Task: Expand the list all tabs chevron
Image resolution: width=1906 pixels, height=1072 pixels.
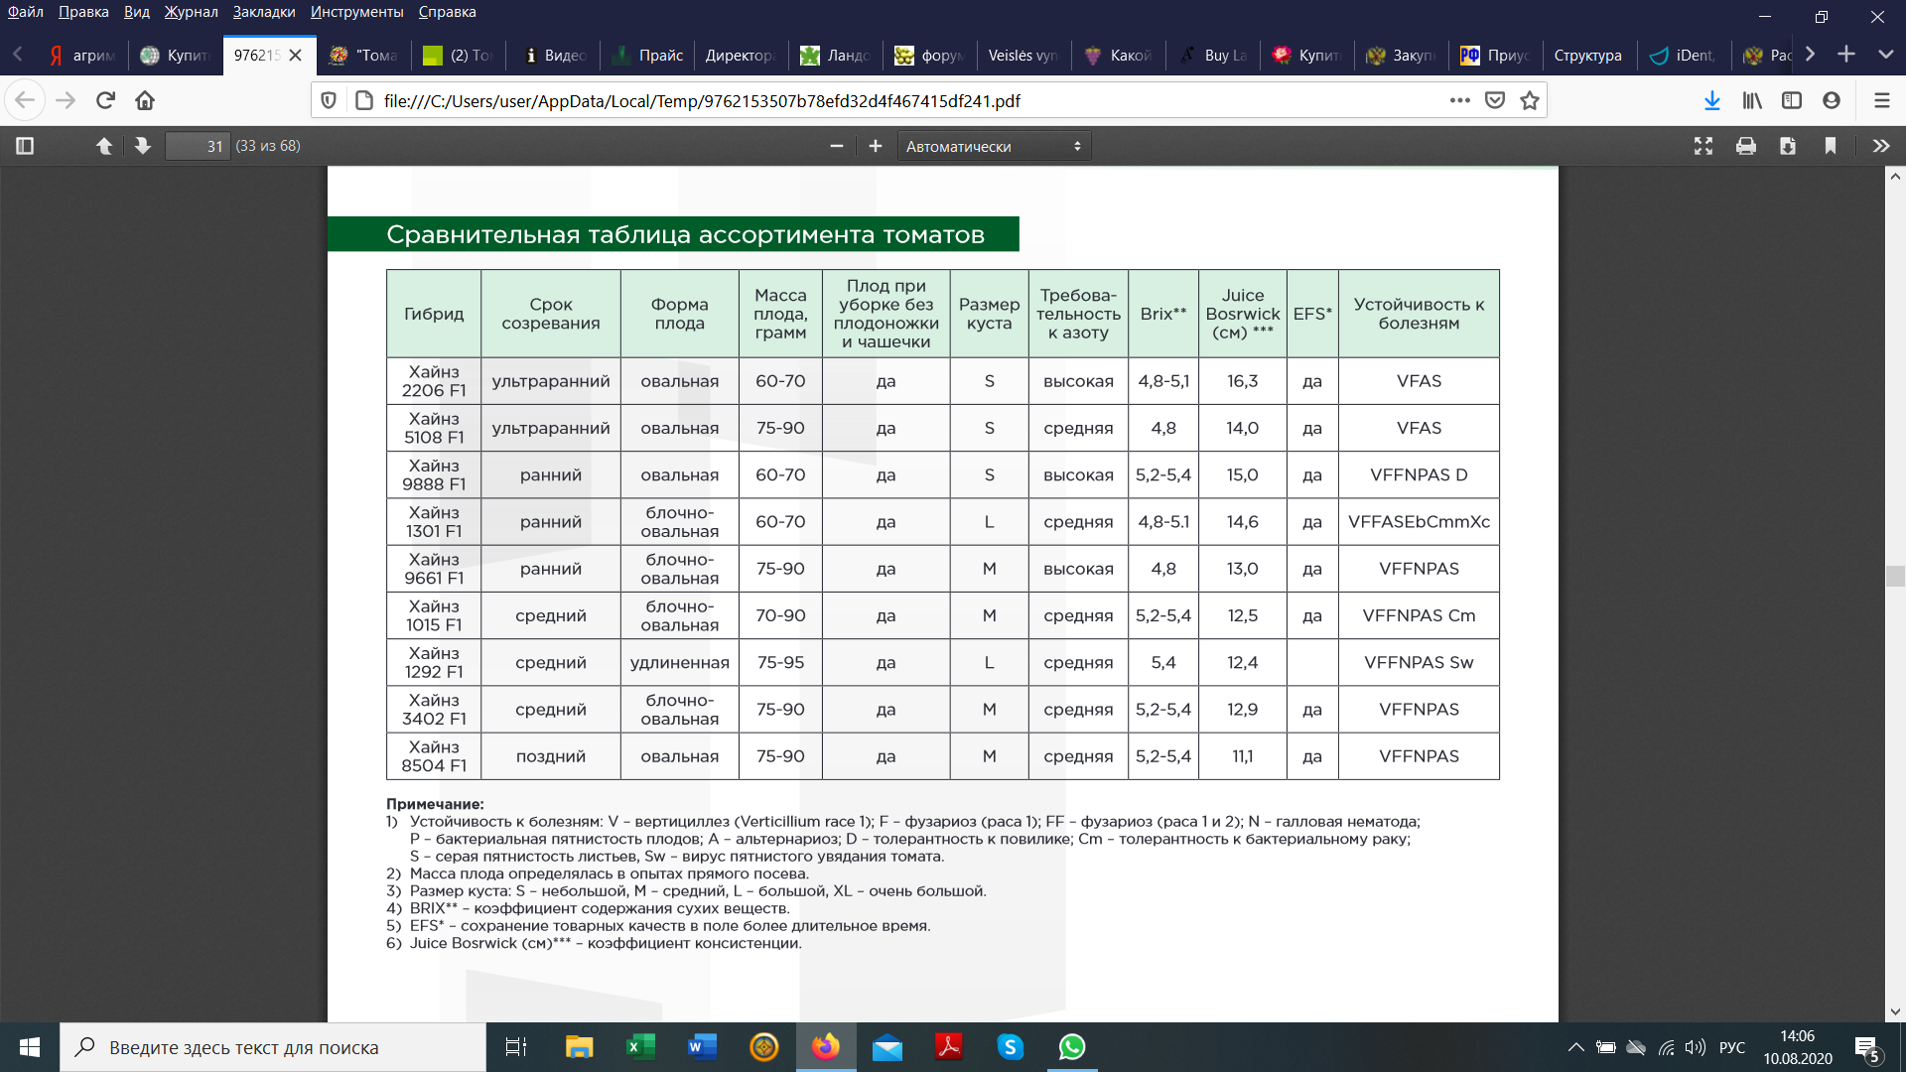Action: [1885, 55]
